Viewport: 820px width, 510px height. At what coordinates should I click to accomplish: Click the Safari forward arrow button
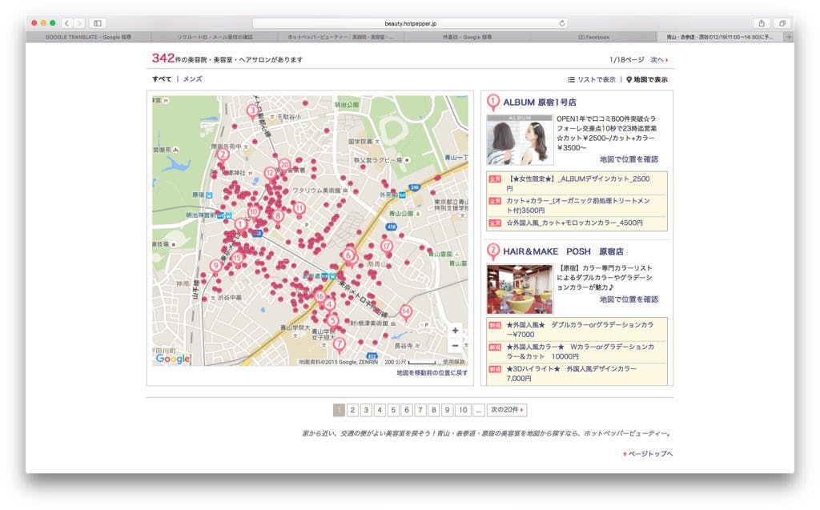(x=79, y=23)
